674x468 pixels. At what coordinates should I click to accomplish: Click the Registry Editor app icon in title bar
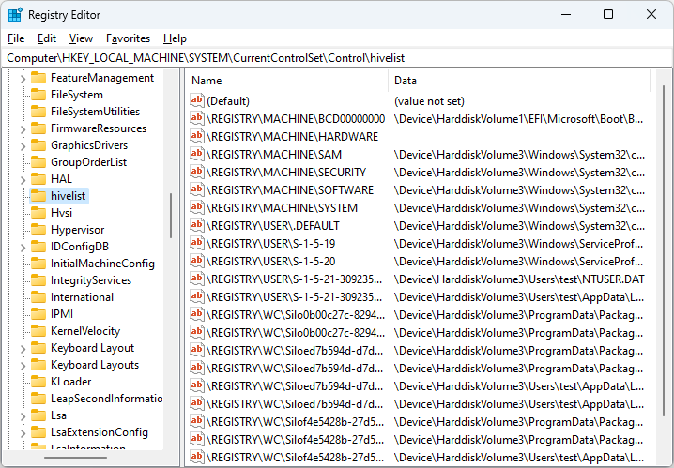click(x=15, y=14)
